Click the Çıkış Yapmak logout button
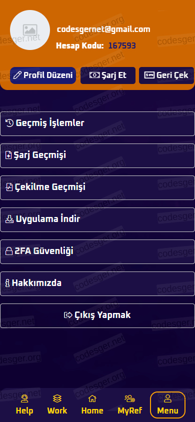 click(97, 315)
